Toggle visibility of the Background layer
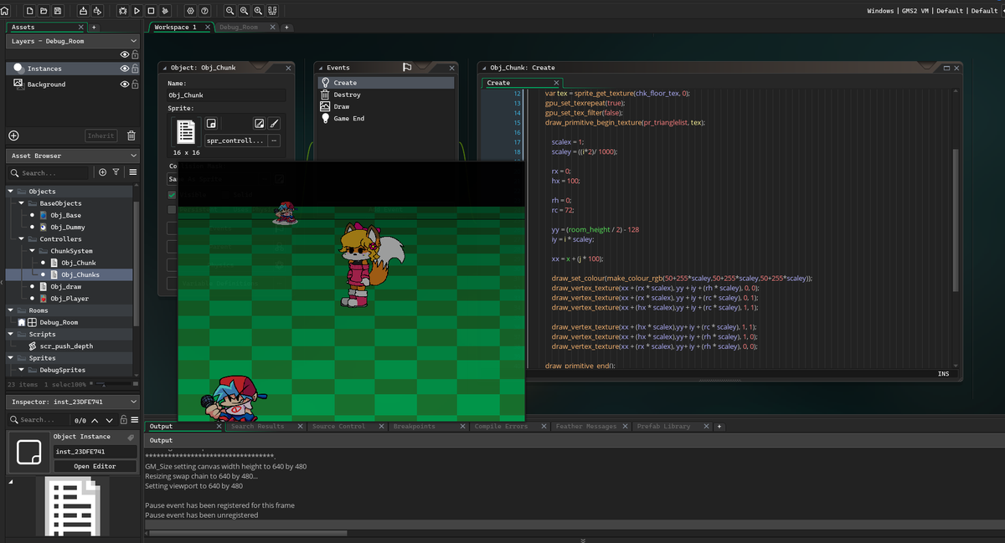 pyautogui.click(x=125, y=85)
